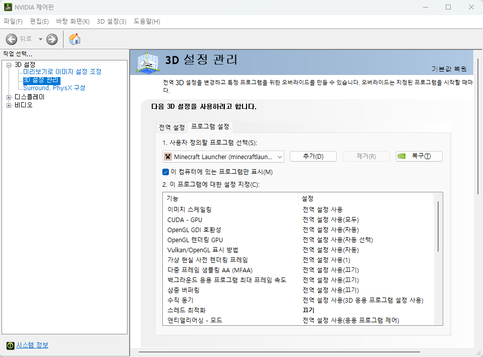Click the bold 끄기 value for 스레드 최적화
This screenshot has height=357, width=483.
(x=309, y=310)
